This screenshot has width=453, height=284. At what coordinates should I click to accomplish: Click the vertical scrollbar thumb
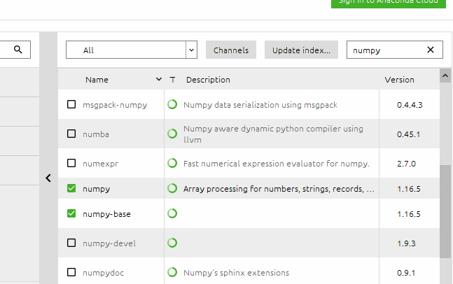pyautogui.click(x=445, y=211)
